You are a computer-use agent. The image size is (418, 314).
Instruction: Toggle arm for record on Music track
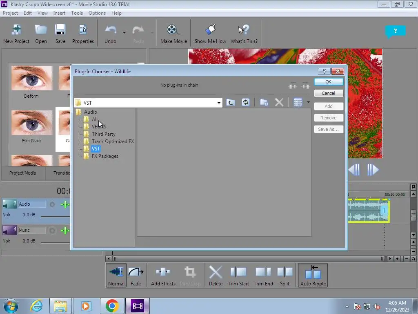click(52, 231)
